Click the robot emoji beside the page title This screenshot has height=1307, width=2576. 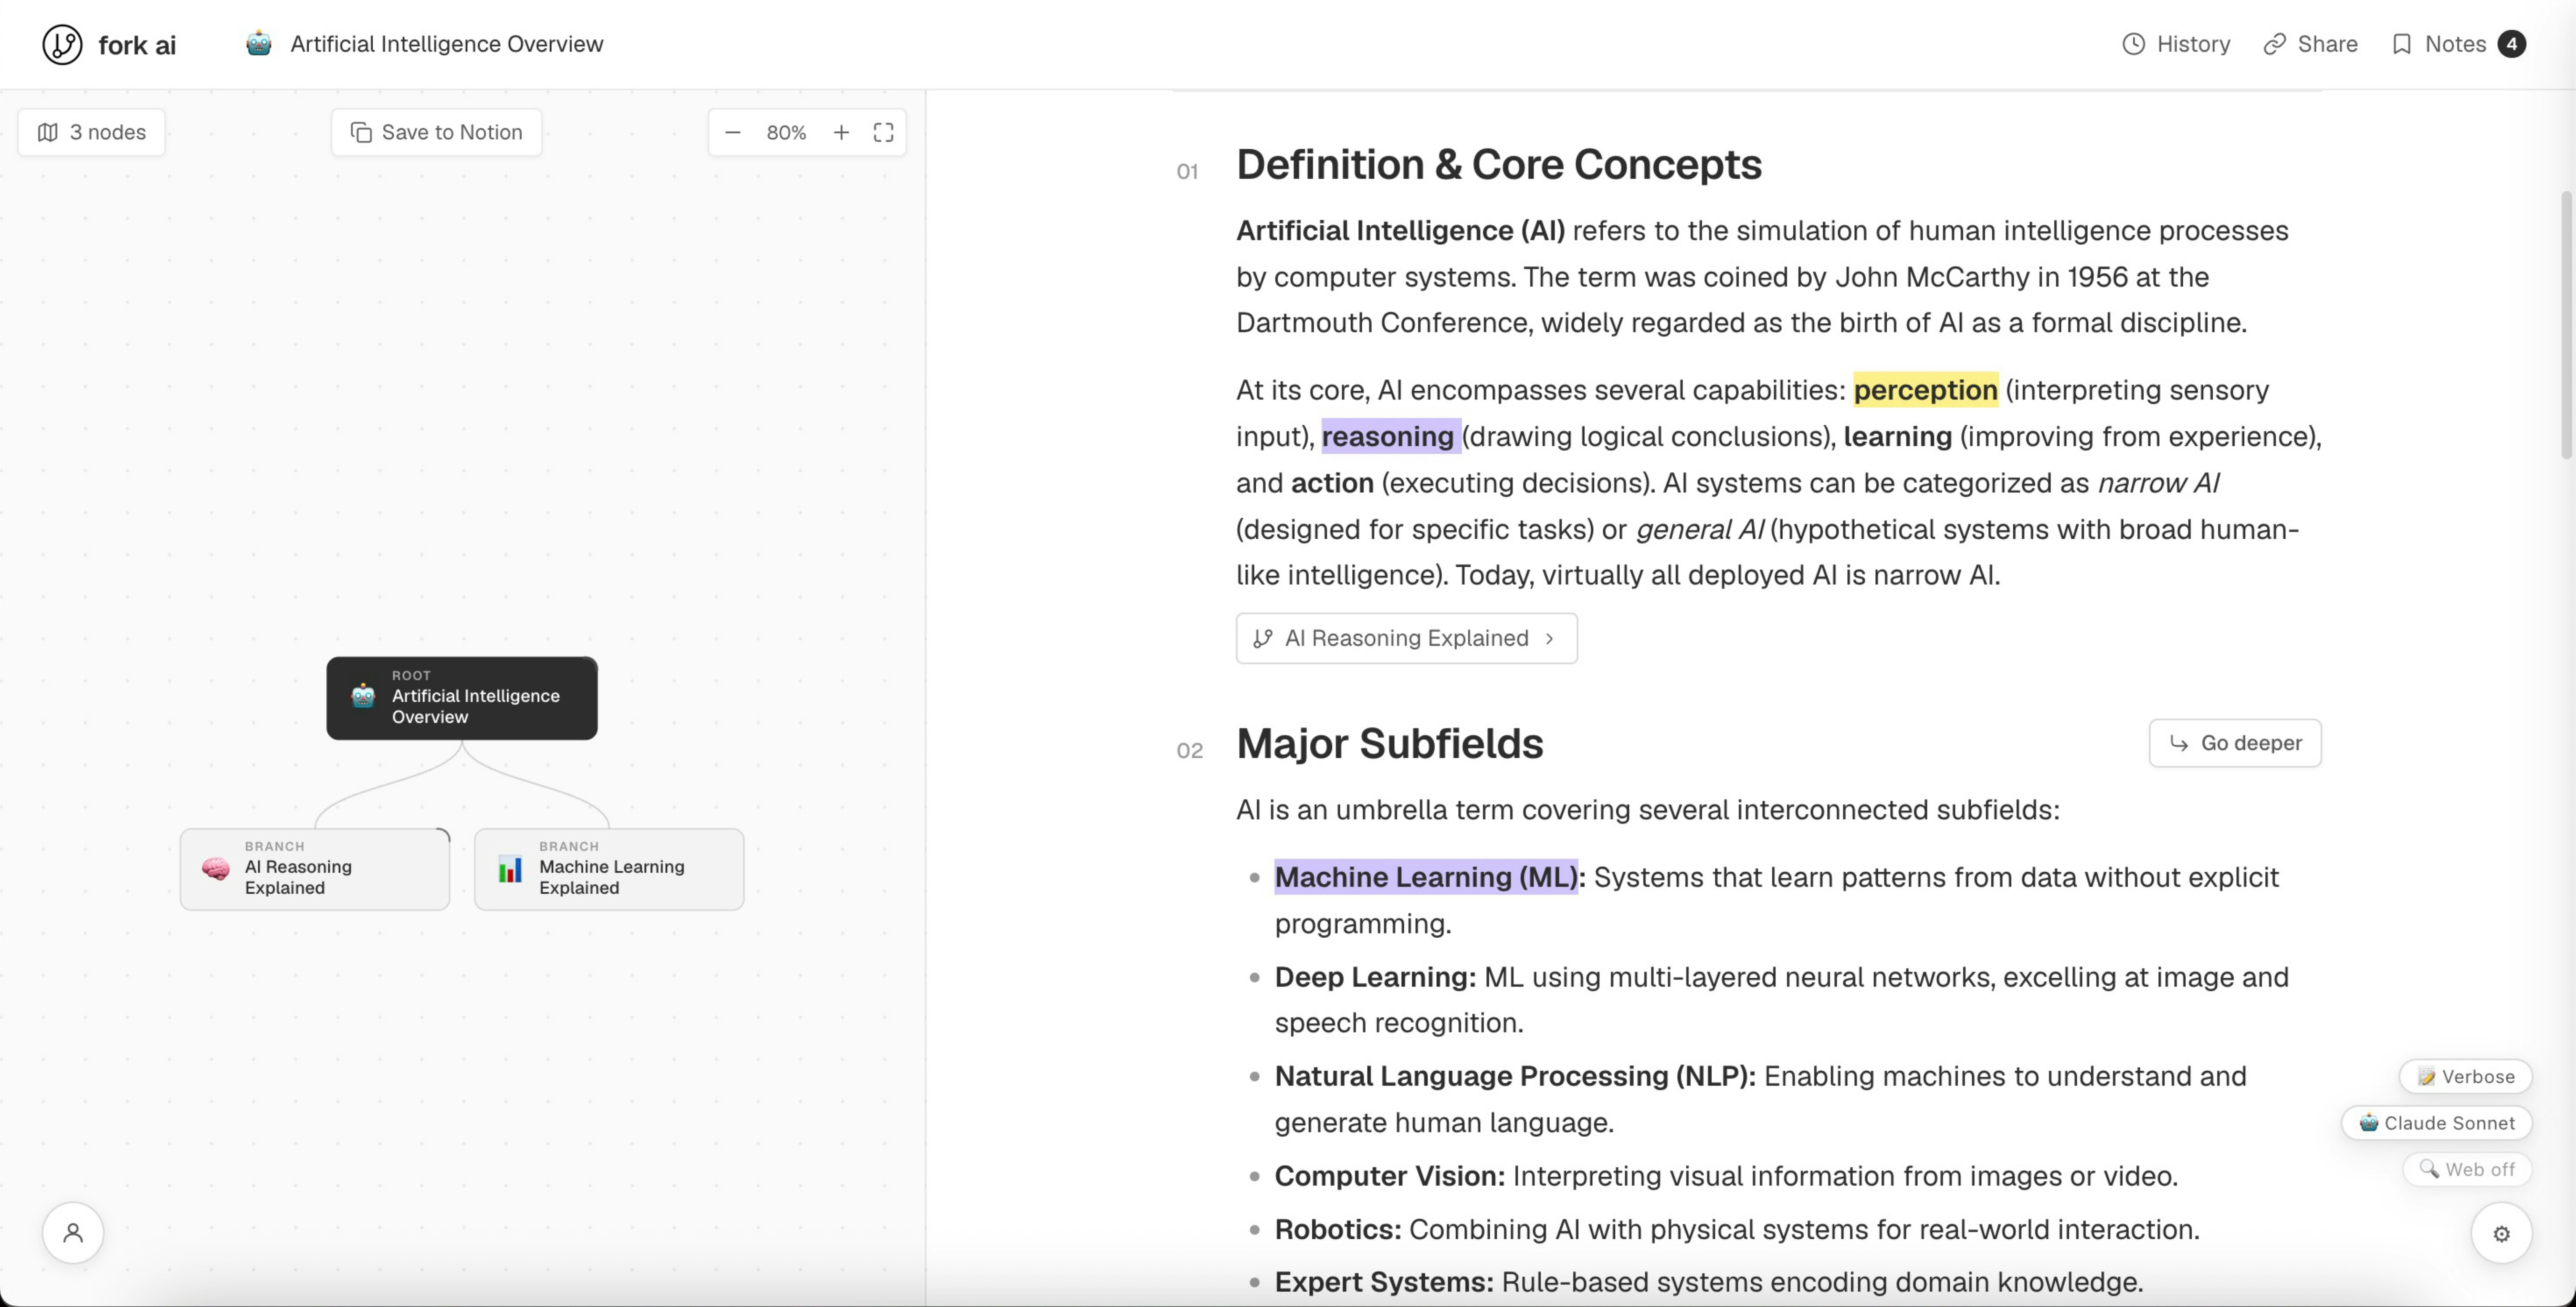[x=259, y=44]
